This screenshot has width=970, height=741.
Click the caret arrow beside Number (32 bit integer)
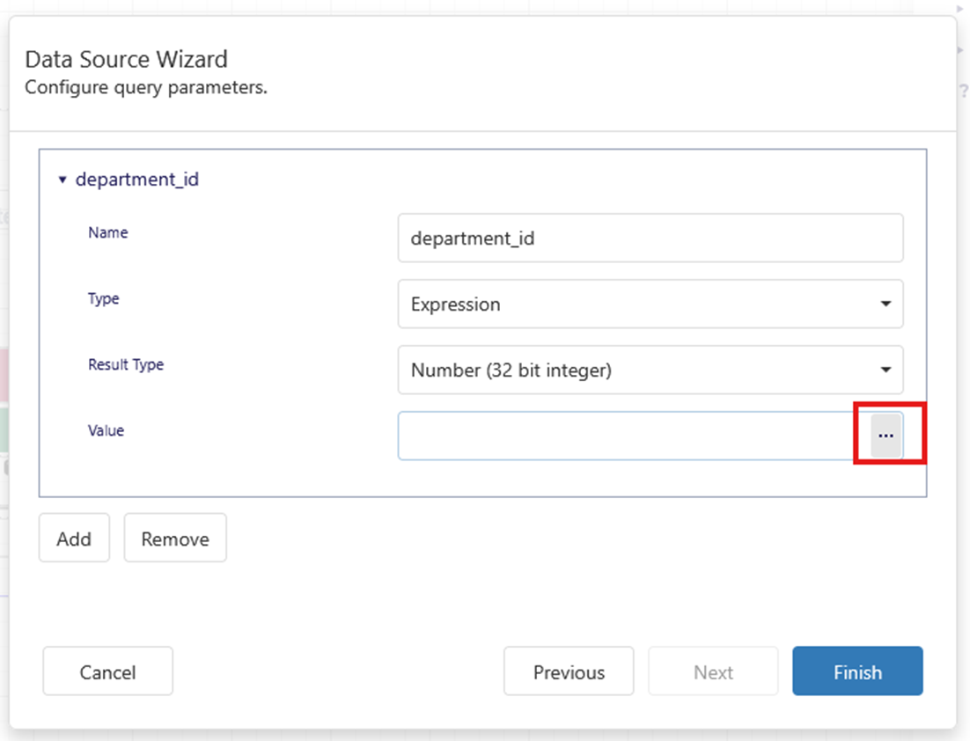pos(885,370)
